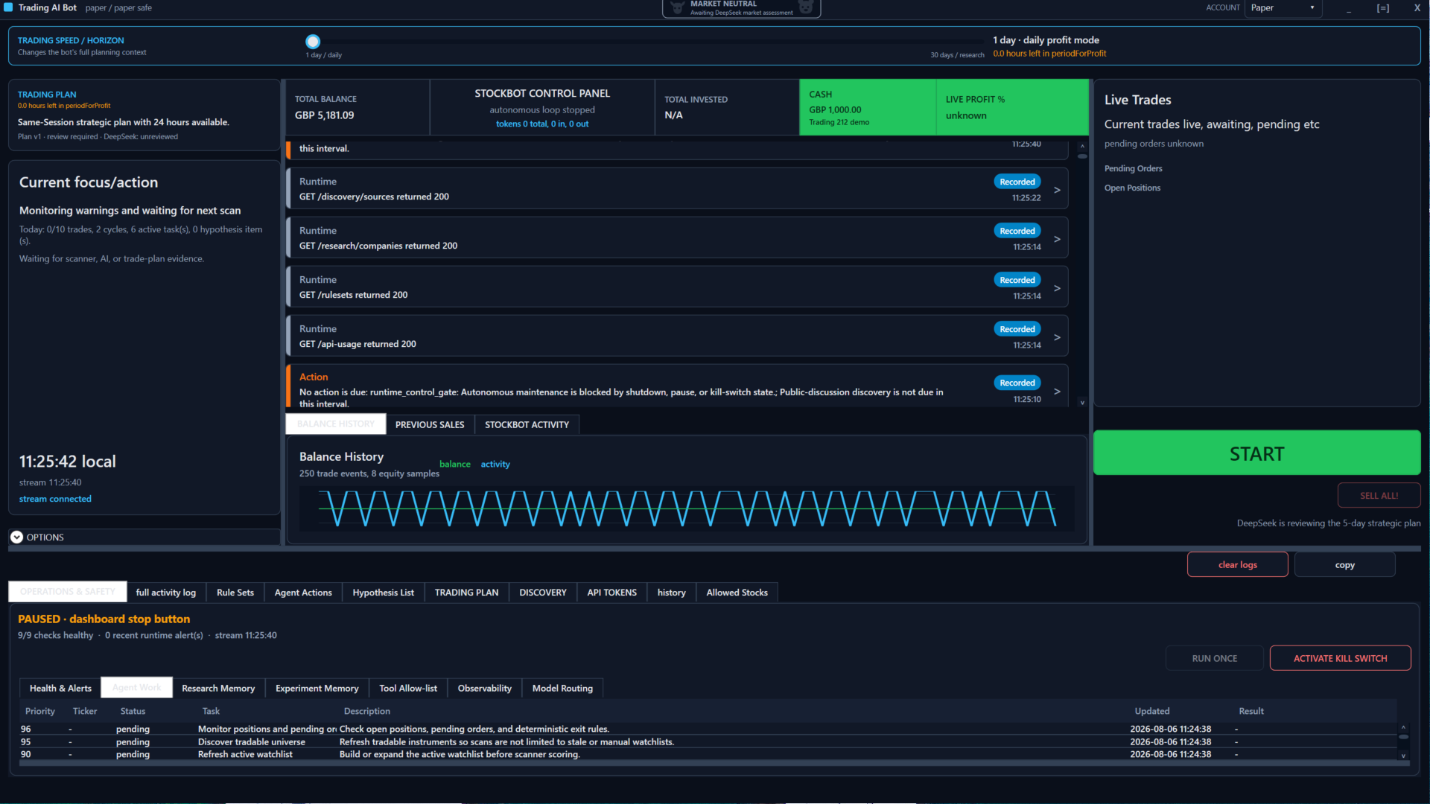1430x804 pixels.
Task: Click the Status column header
Action: pyautogui.click(x=133, y=711)
